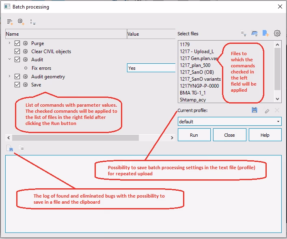Click the Help button
This screenshot has height=239, width=287.
265,135
